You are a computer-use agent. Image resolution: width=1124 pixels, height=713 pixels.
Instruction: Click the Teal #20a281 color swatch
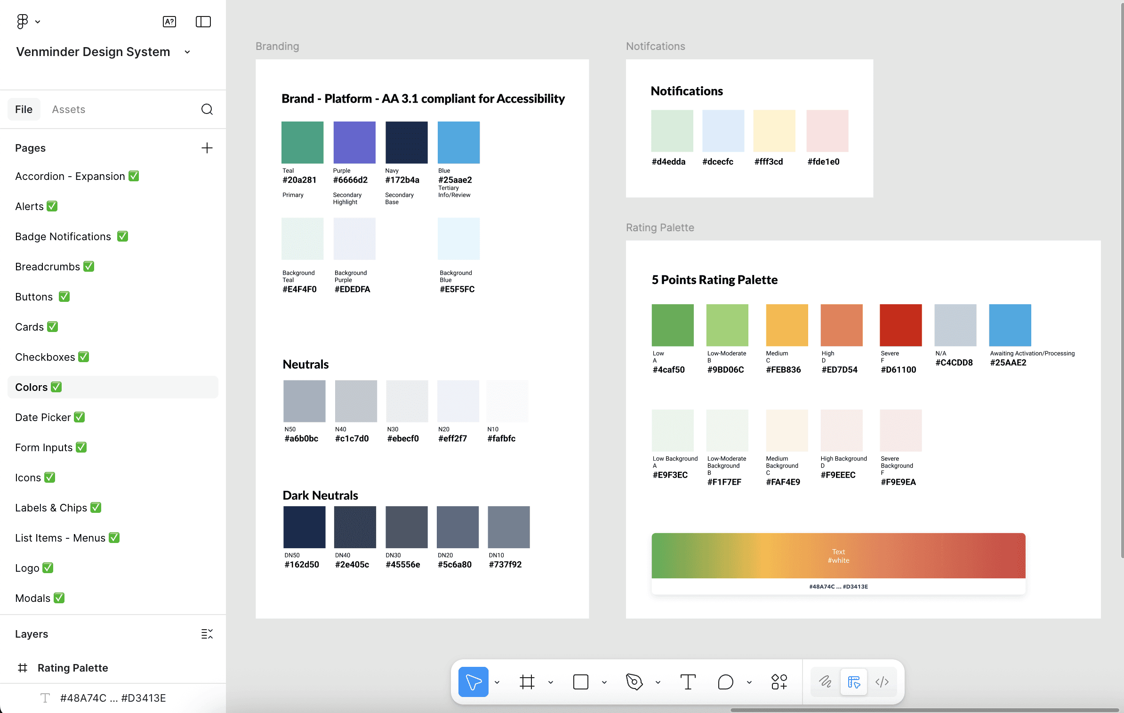(302, 142)
